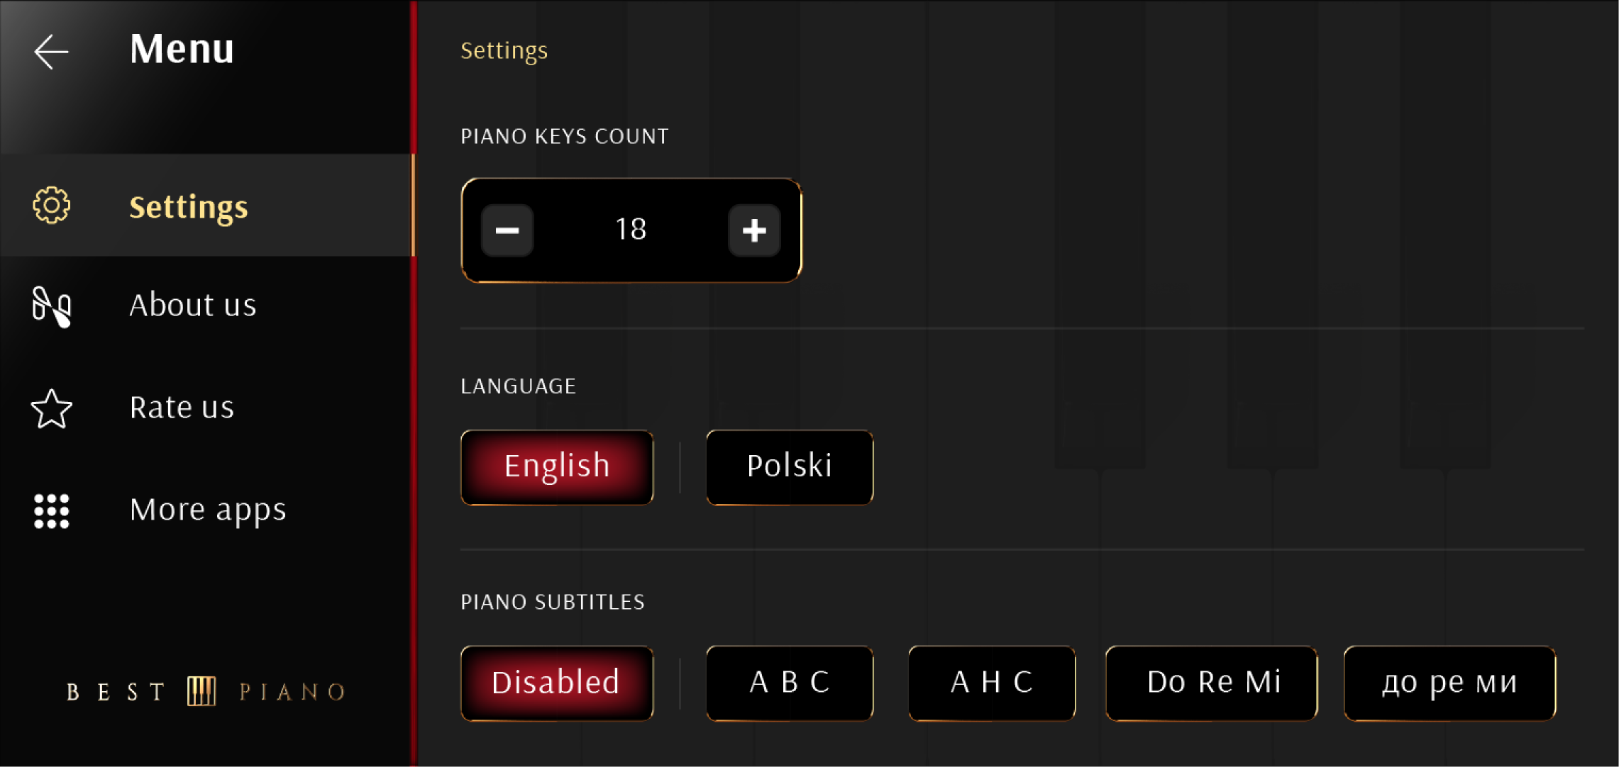Image resolution: width=1619 pixels, height=767 pixels.
Task: Open the Settings menu item
Action: 206,206
